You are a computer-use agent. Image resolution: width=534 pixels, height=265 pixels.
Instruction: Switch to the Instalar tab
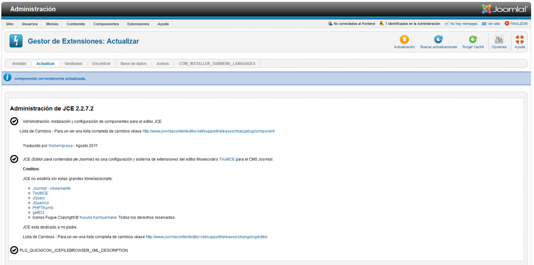19,63
